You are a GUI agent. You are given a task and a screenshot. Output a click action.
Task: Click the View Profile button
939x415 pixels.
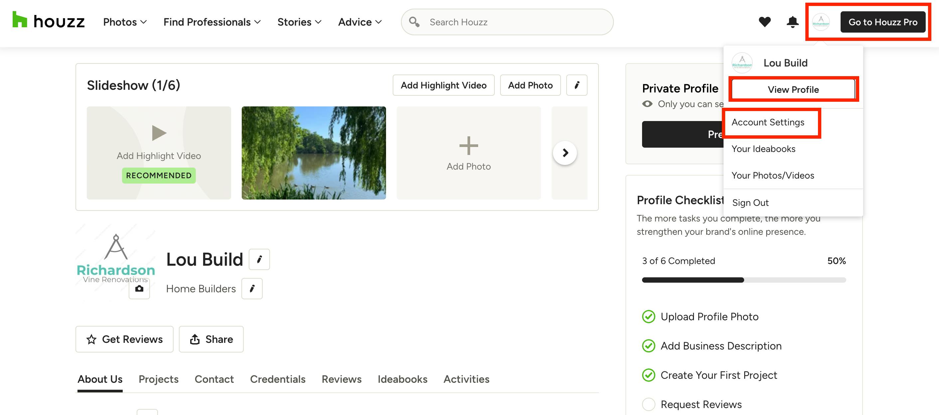point(793,90)
